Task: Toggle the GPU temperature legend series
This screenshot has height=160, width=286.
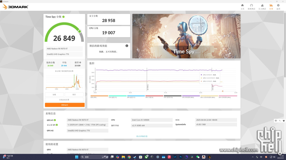Action: click(x=136, y=96)
